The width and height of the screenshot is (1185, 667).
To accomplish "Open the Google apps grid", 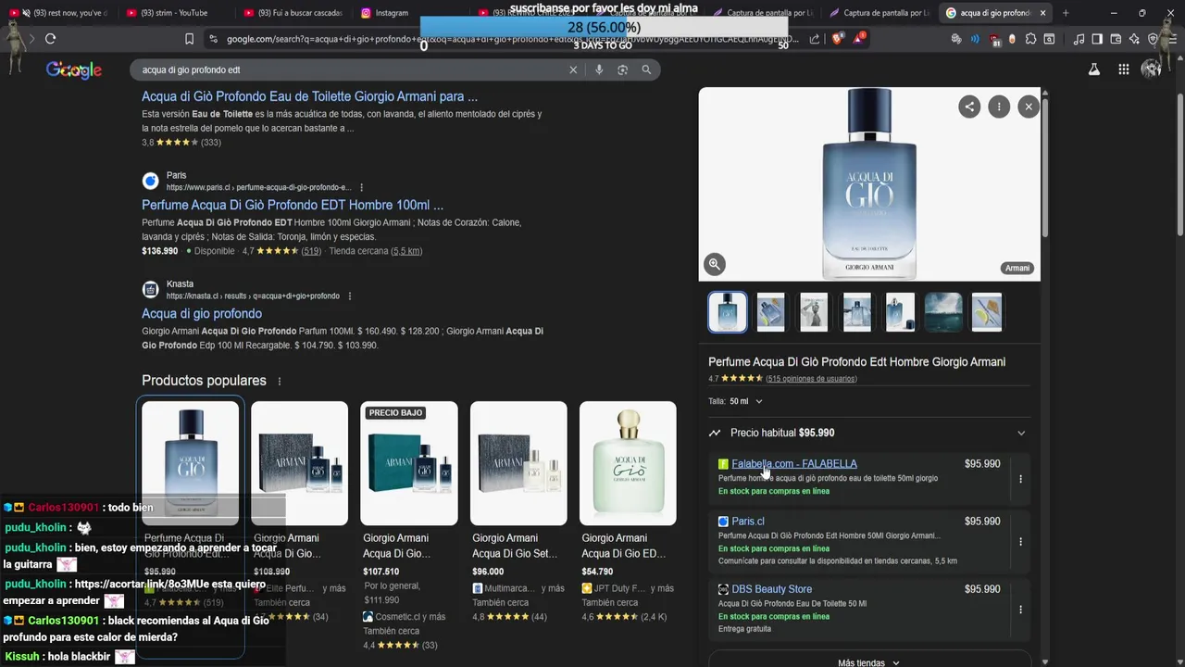I will pyautogui.click(x=1123, y=69).
